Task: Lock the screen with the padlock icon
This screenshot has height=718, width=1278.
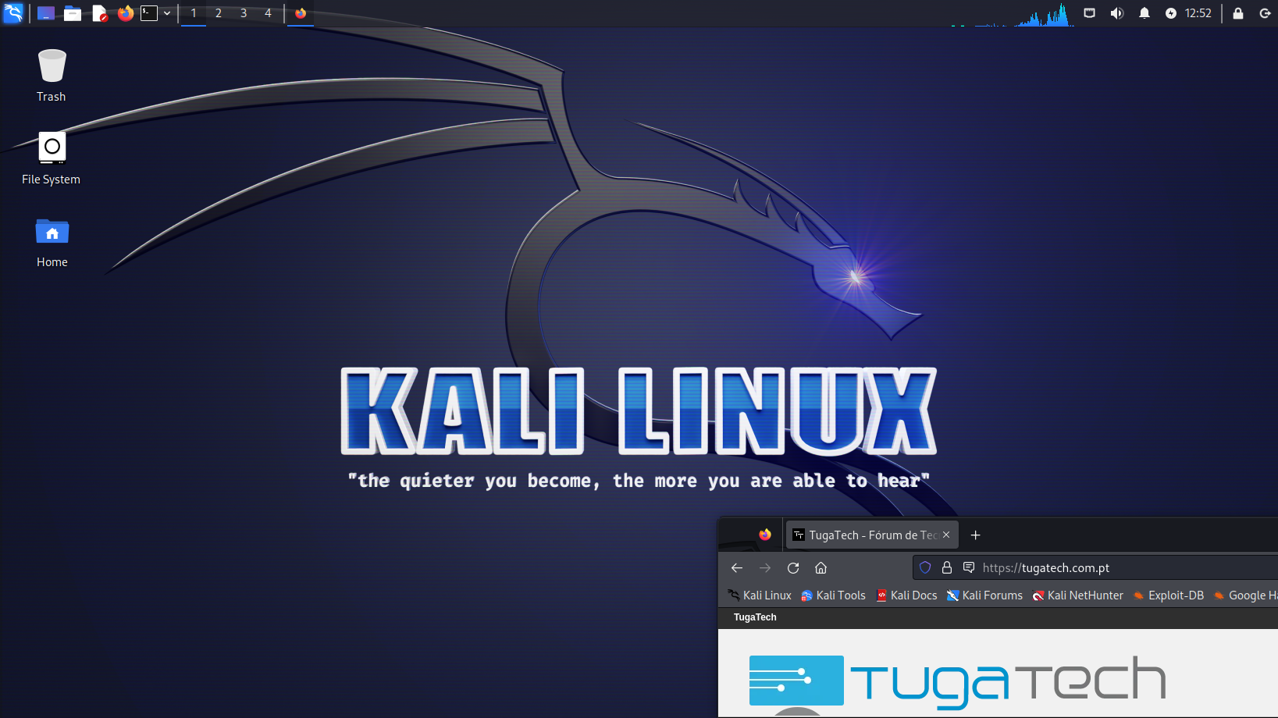Action: click(1238, 13)
